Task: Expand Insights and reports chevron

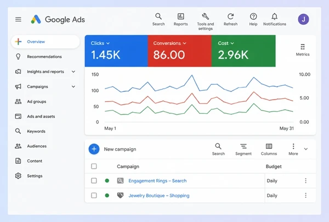Action: 73,71
